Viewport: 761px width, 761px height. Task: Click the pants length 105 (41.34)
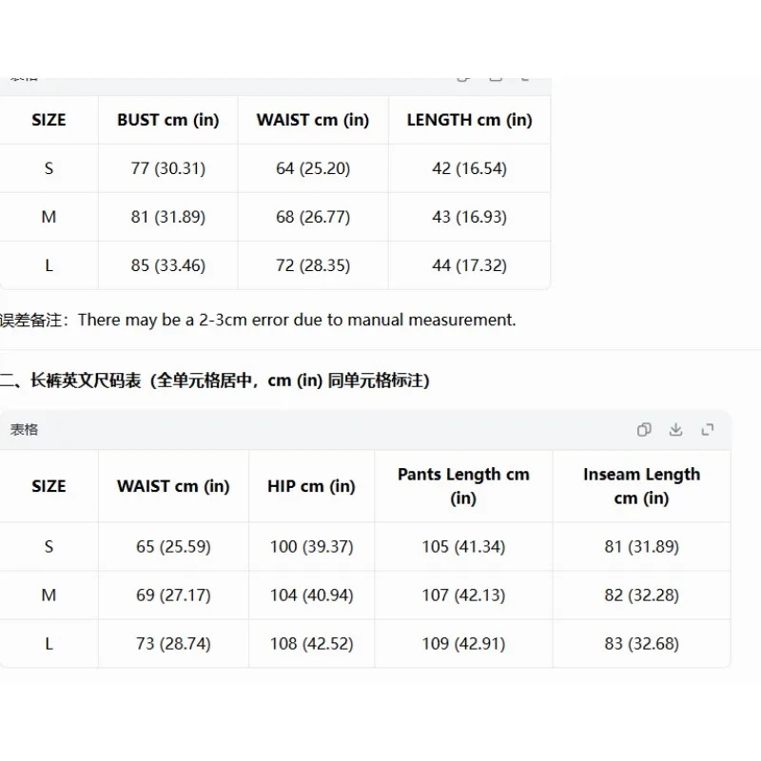tap(463, 546)
